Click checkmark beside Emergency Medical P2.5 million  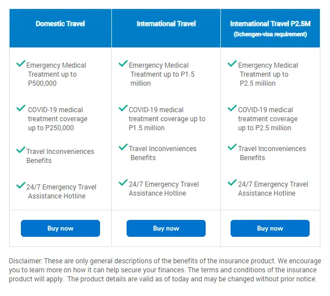coord(232,63)
